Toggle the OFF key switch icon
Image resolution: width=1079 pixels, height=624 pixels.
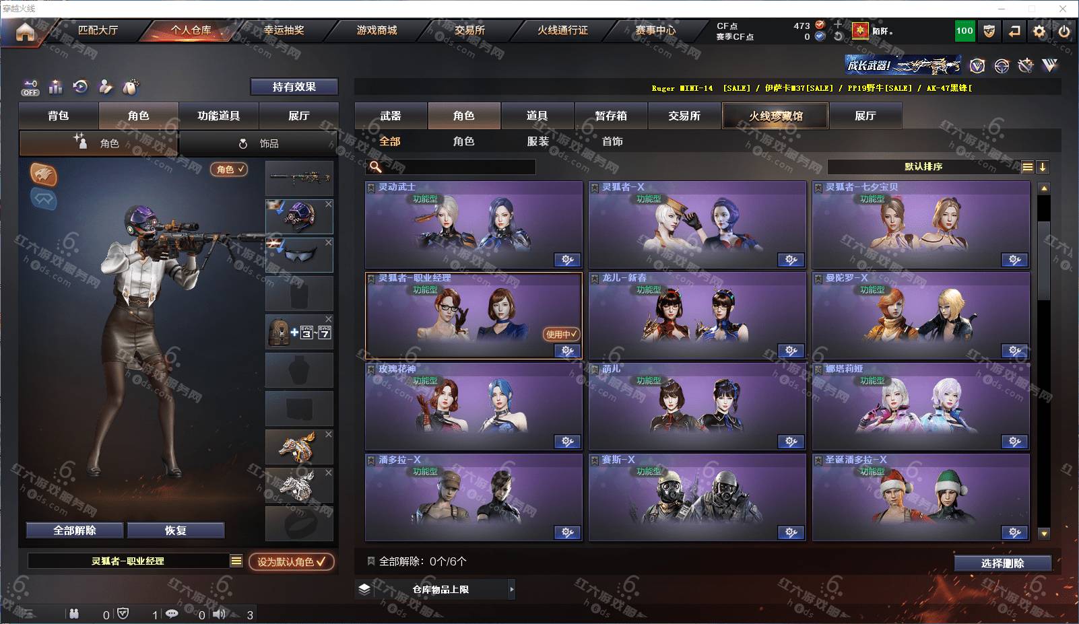[x=30, y=88]
